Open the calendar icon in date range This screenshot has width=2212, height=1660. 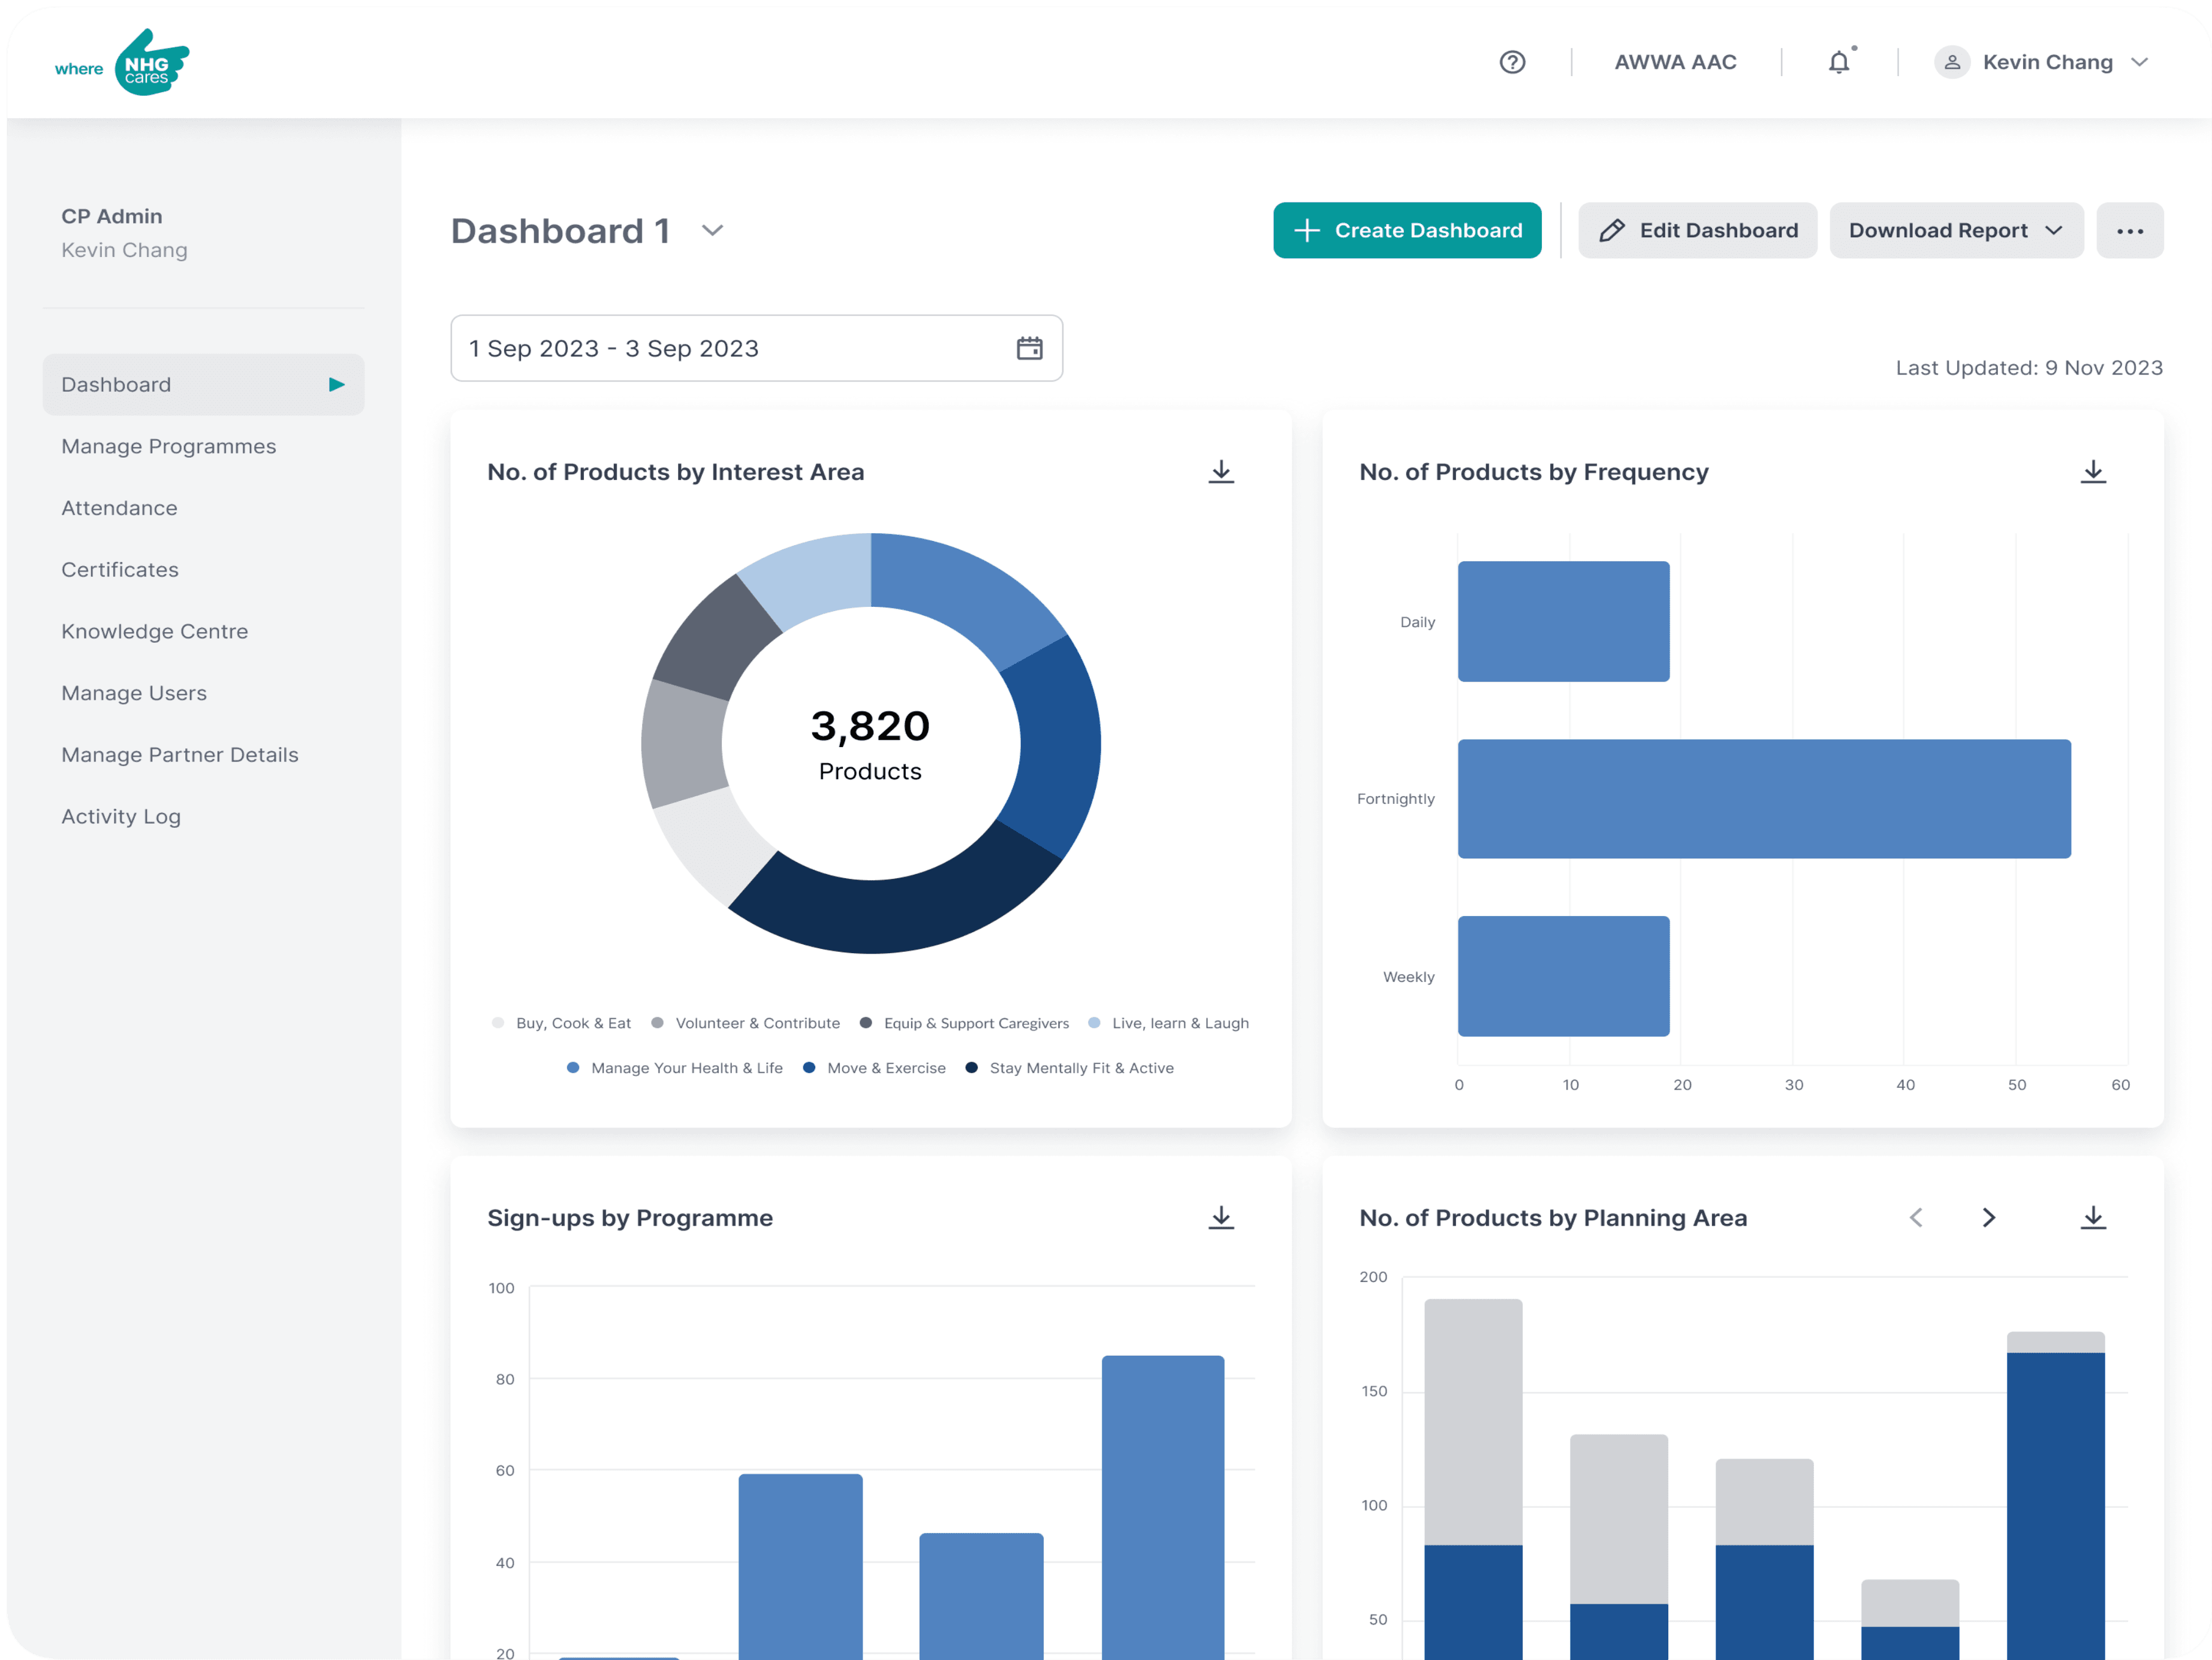[1029, 348]
